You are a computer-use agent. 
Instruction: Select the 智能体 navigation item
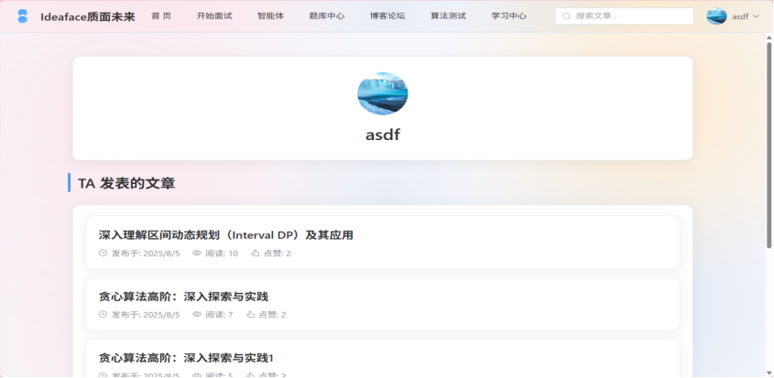tap(270, 16)
